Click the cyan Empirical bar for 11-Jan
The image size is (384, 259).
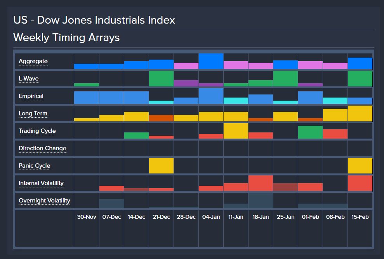point(236,101)
